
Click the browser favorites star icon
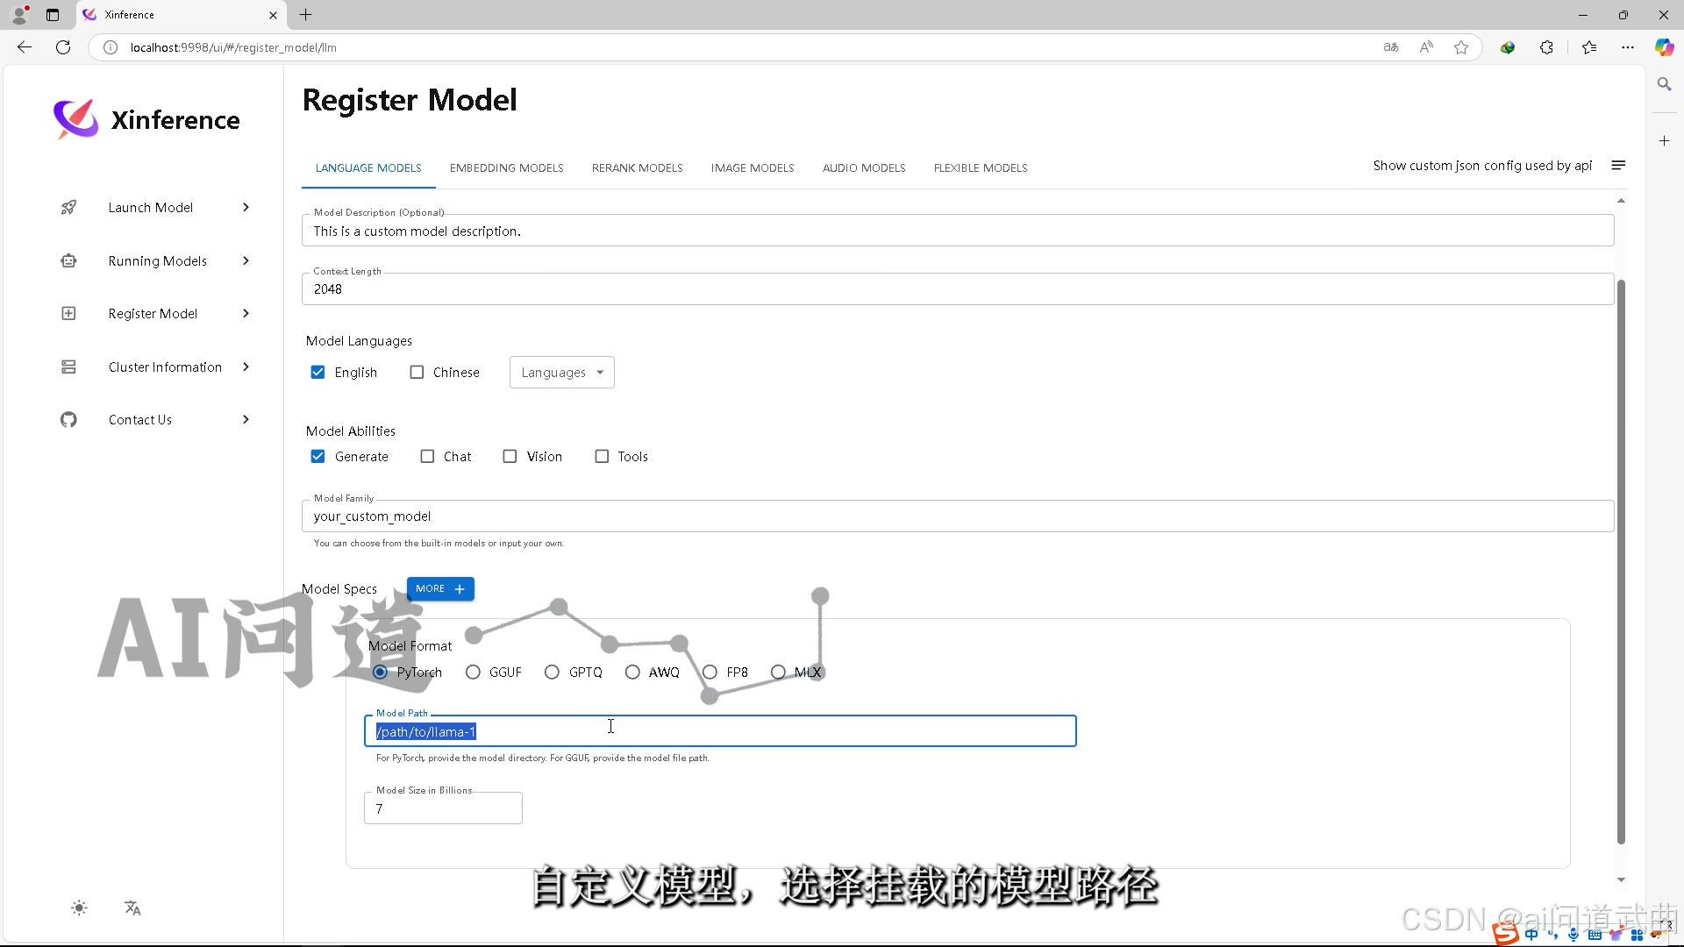point(1461,47)
